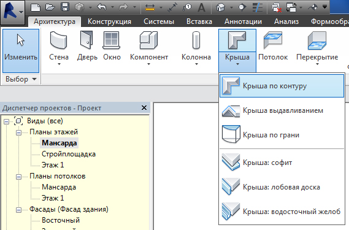Click the New file icon

36,7
